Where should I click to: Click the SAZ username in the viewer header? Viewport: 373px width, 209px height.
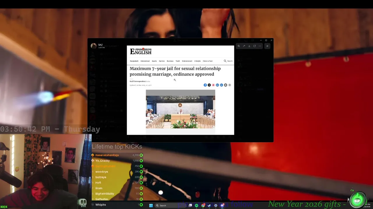coord(100,45)
